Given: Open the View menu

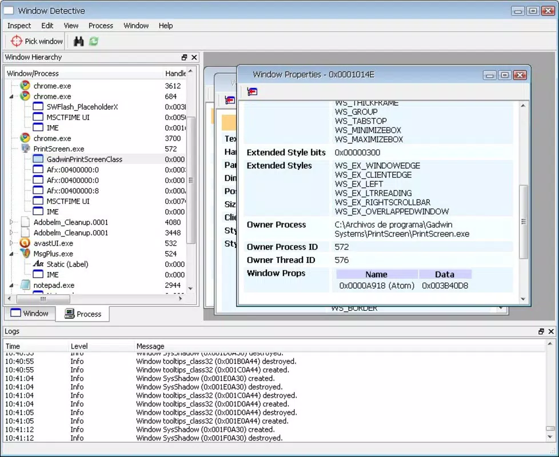Looking at the screenshot, I should 71,26.
